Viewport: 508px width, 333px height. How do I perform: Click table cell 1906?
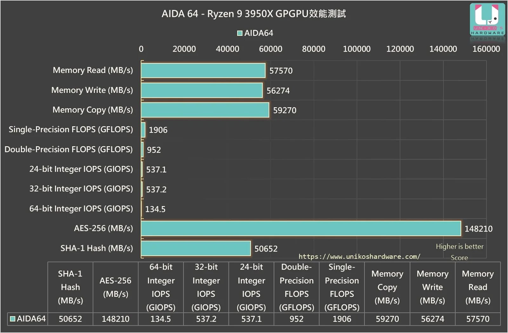tap(342, 319)
